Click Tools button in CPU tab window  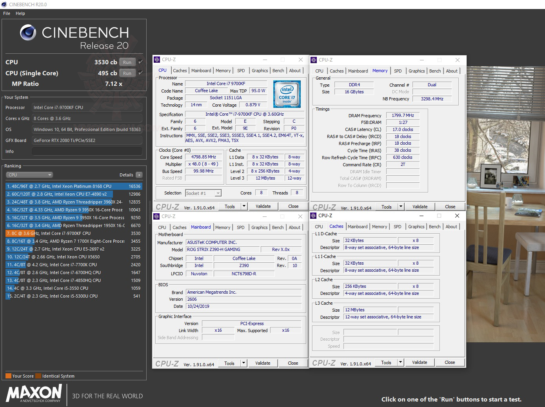coord(230,206)
